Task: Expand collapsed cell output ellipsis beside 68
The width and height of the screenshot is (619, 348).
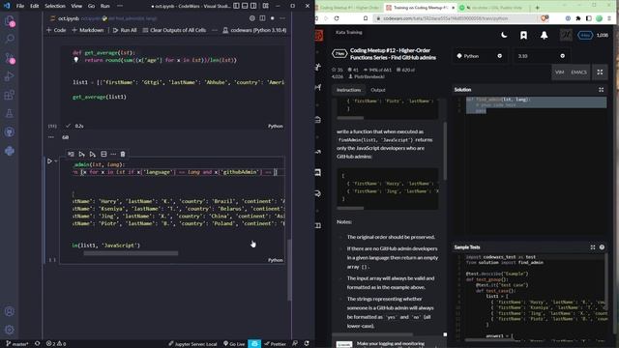Action: click(x=51, y=137)
